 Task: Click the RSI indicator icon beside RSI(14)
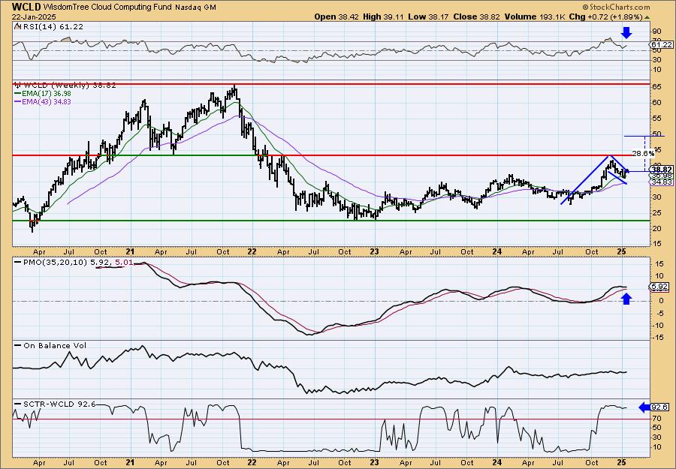point(17,27)
